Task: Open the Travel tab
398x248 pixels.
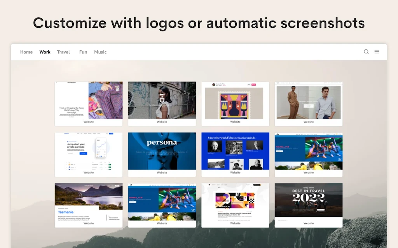Action: [x=63, y=52]
